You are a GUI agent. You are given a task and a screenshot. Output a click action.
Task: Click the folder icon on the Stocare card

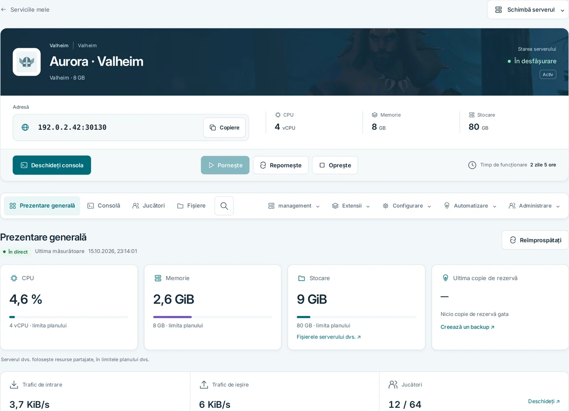301,278
